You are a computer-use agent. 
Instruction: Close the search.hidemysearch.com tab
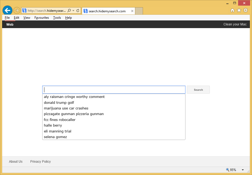click(132, 11)
